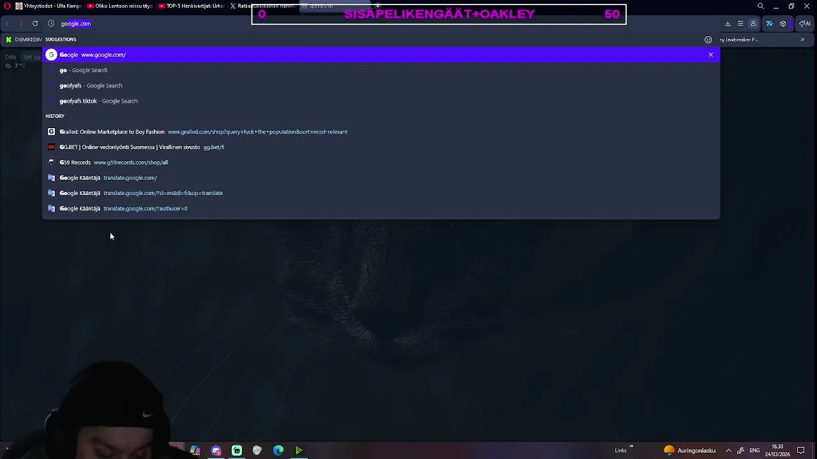Open the OGMIKEDIM Kick bookmark
This screenshot has width=817, height=459.
[24, 40]
